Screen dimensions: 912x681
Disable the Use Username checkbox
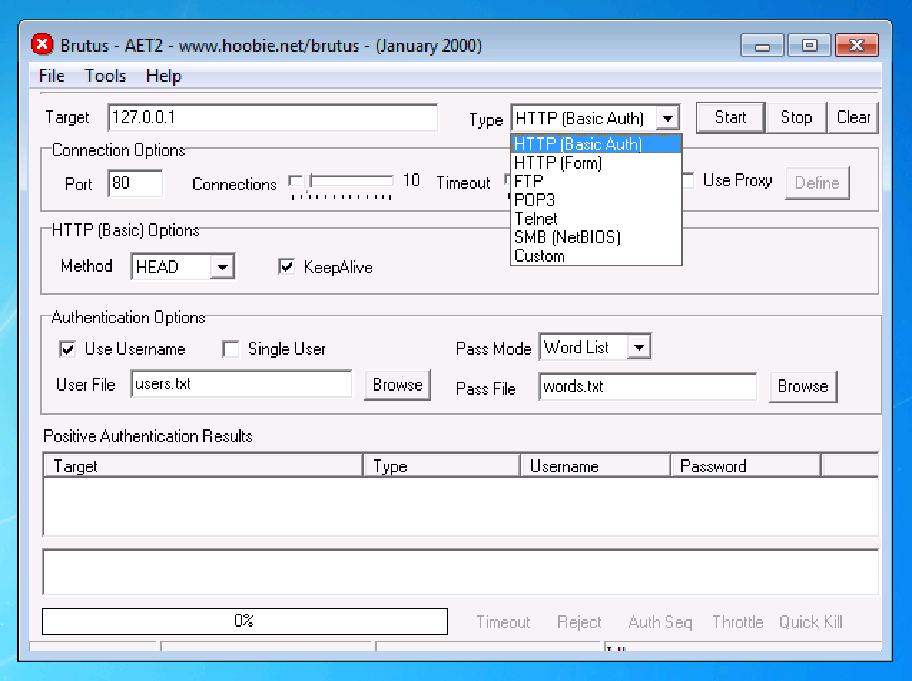point(68,349)
